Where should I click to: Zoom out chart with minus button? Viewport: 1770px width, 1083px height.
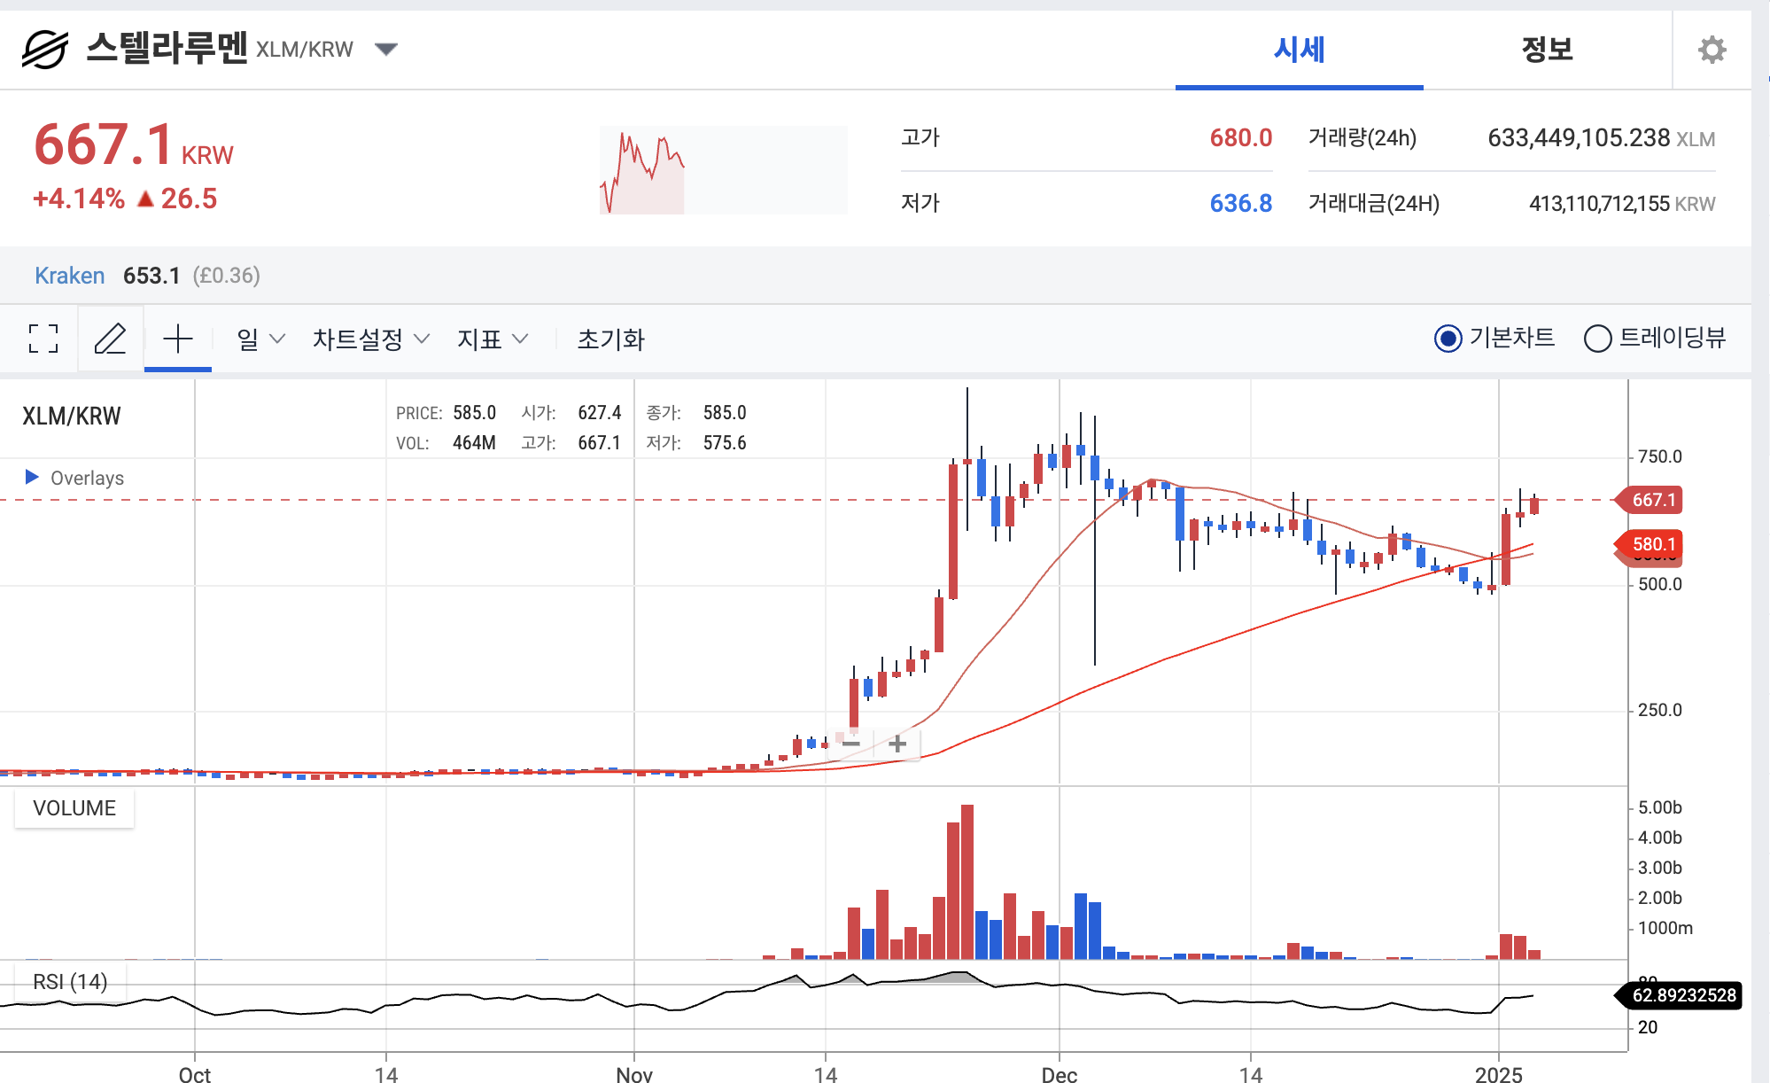[851, 743]
